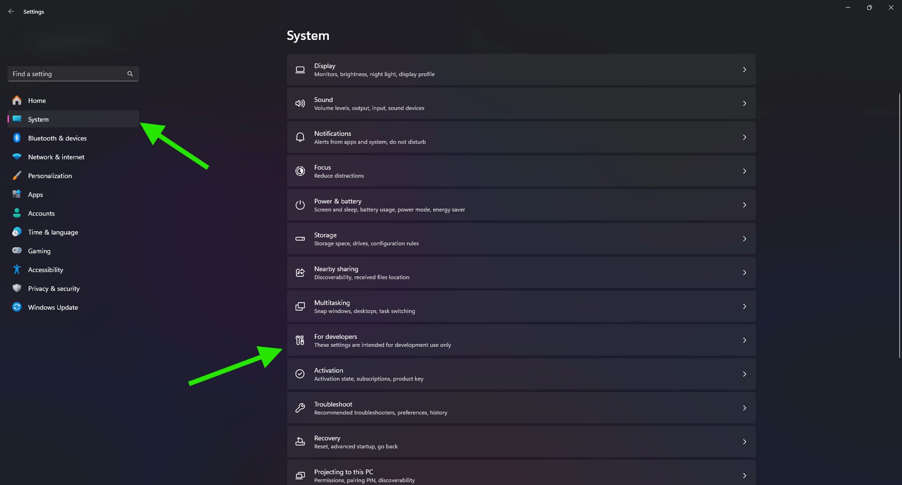Select System in the sidebar
The image size is (902, 485).
73,119
